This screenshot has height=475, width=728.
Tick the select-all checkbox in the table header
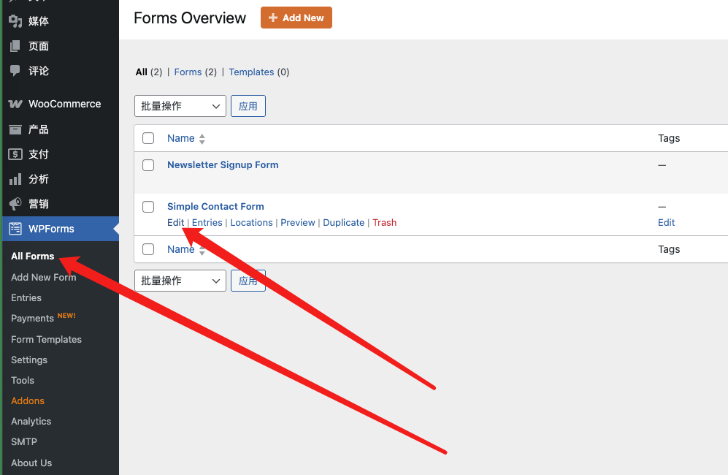[148, 138]
